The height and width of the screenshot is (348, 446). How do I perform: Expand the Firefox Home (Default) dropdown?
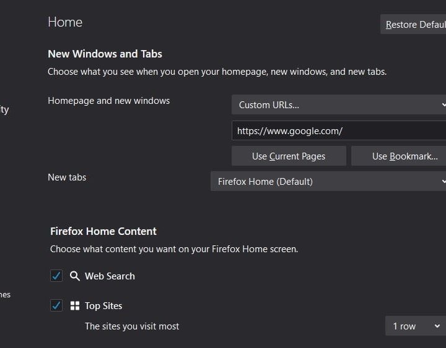pyautogui.click(x=328, y=182)
